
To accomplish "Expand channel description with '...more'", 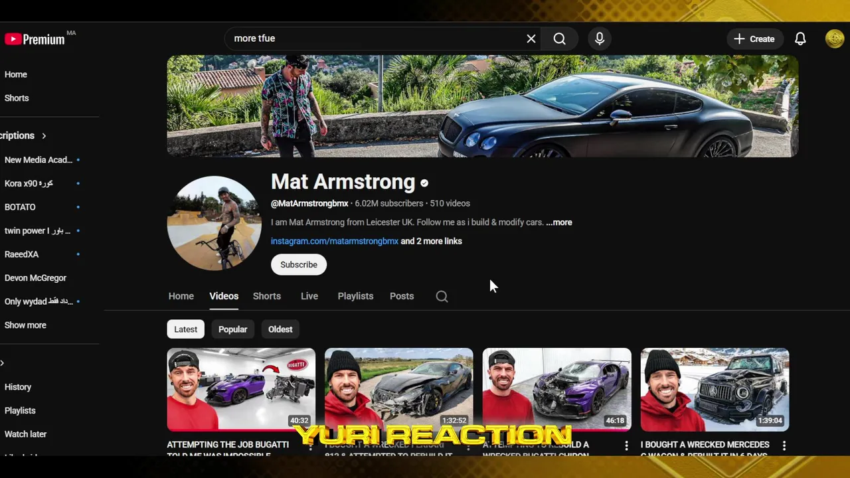I will [558, 222].
